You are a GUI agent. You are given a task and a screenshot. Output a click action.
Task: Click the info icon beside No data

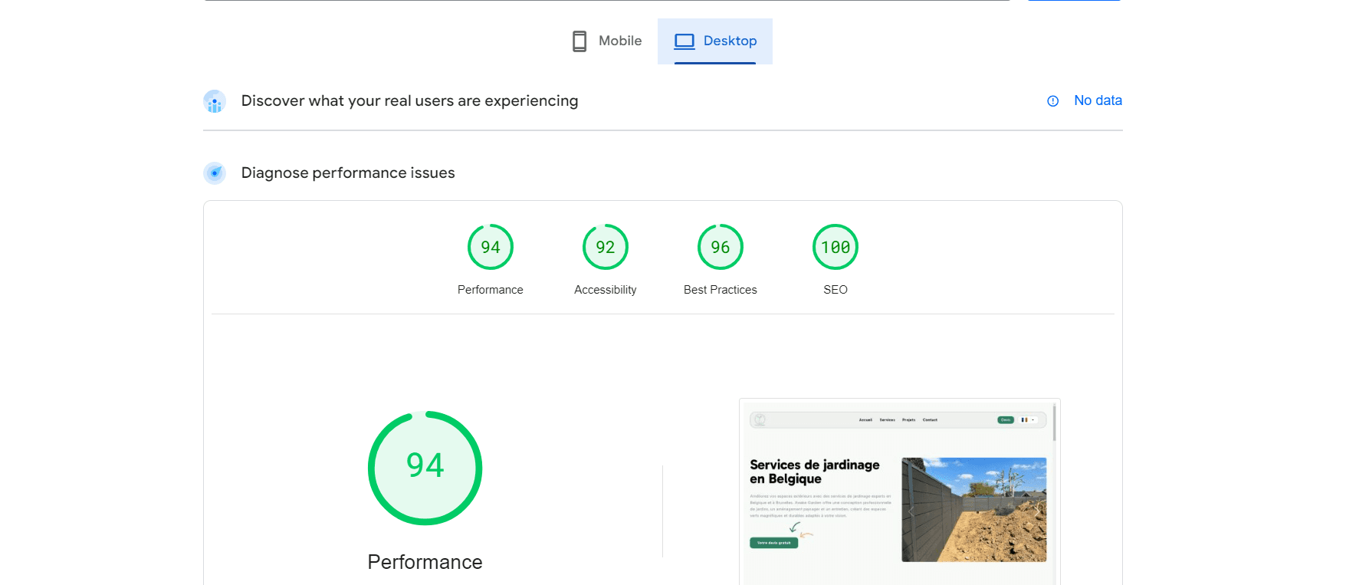click(1052, 101)
